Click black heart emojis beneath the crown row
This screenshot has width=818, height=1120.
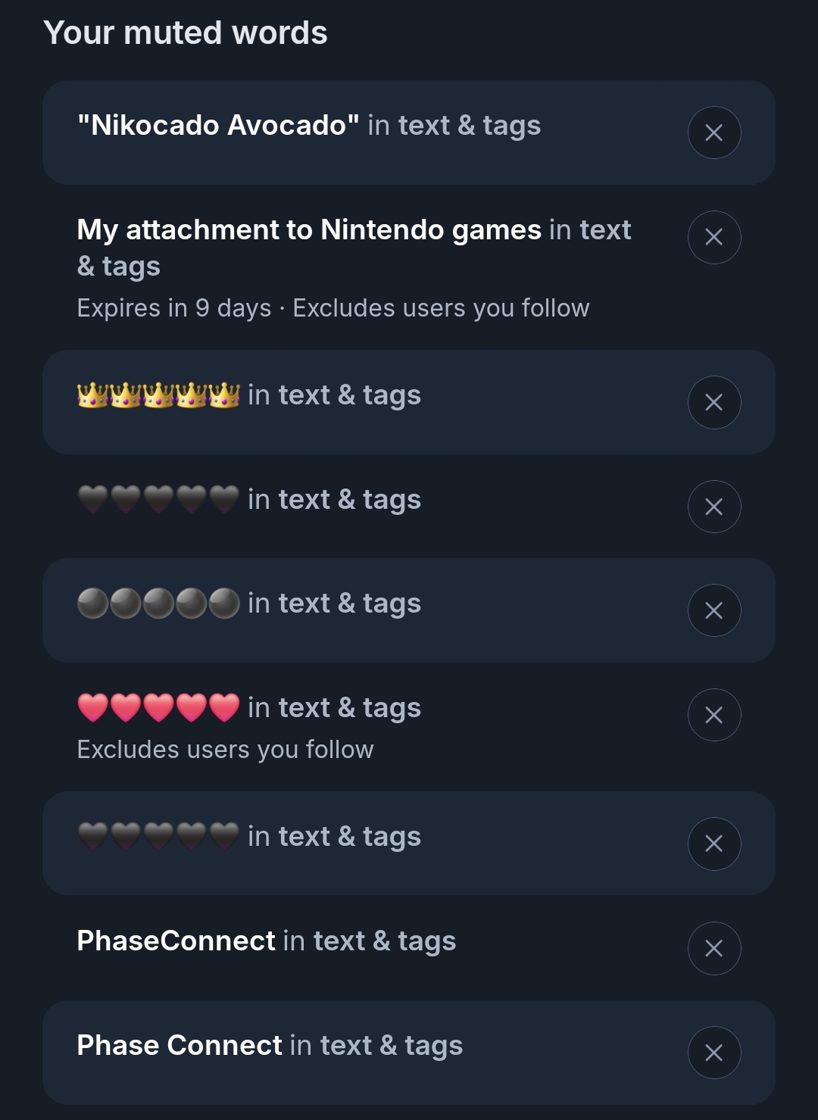[158, 500]
